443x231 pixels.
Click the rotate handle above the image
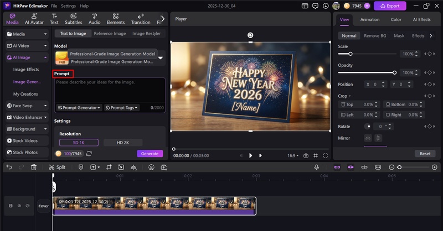(x=250, y=35)
